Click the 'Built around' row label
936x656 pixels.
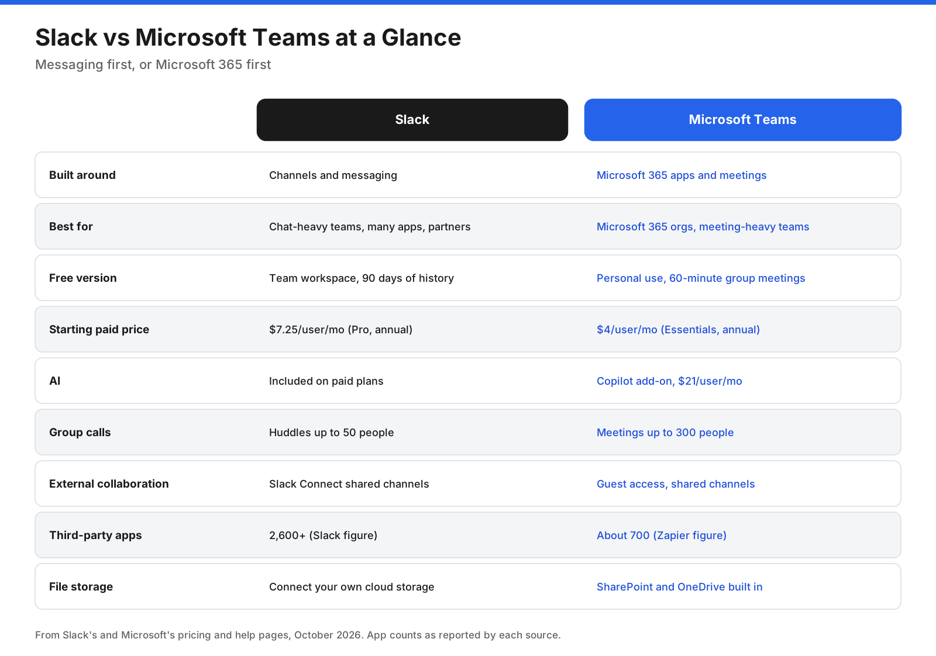click(x=82, y=175)
